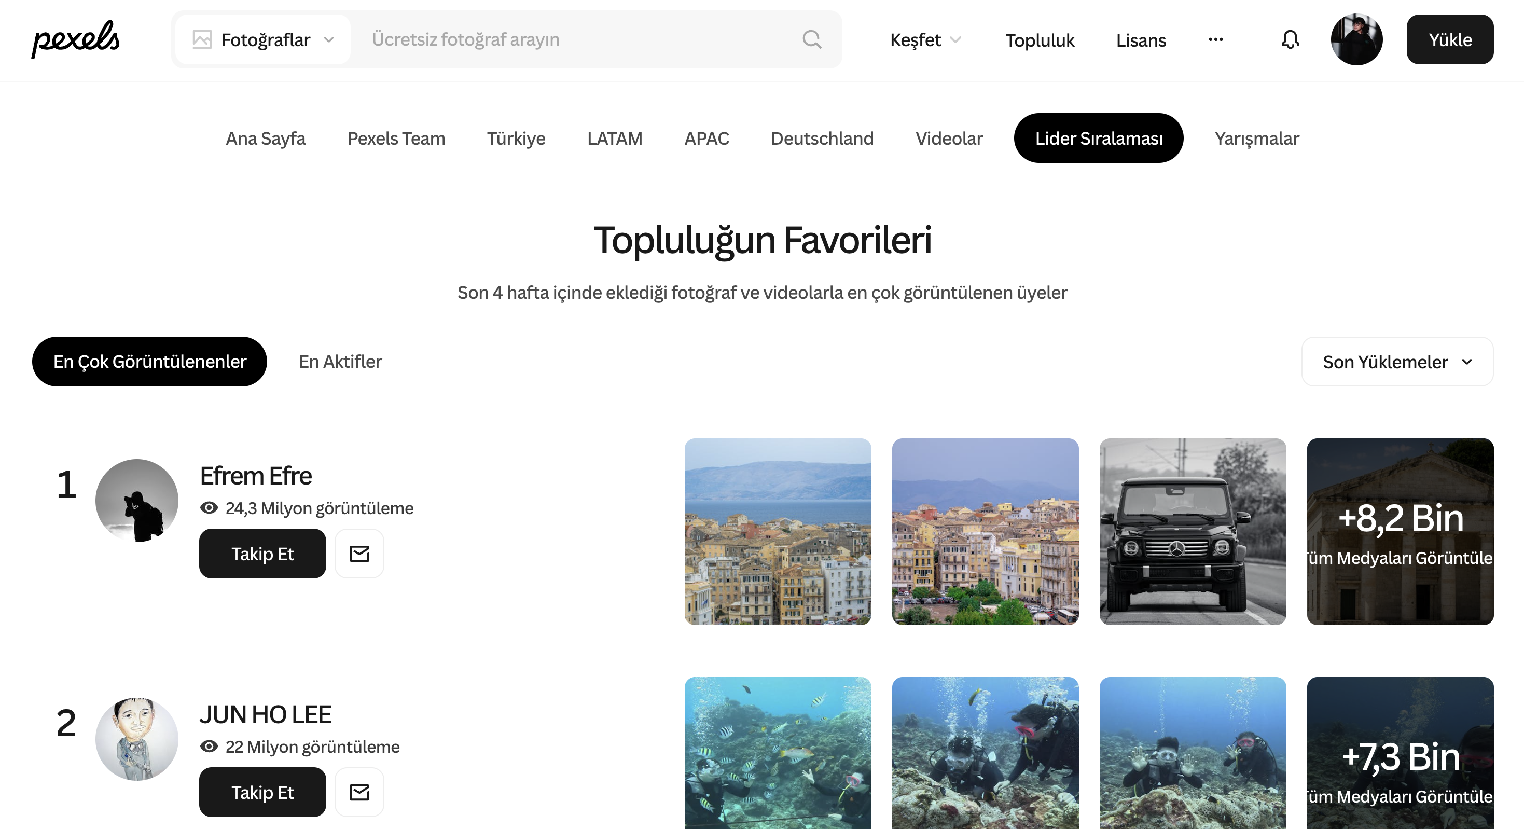This screenshot has width=1524, height=829.
Task: Select En Çok Görüntülenenler filter
Action: click(x=149, y=362)
